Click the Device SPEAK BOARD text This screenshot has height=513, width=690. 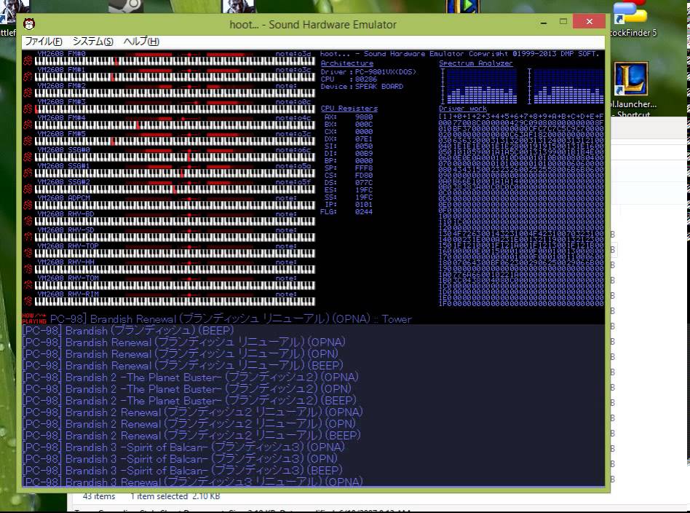[362, 87]
